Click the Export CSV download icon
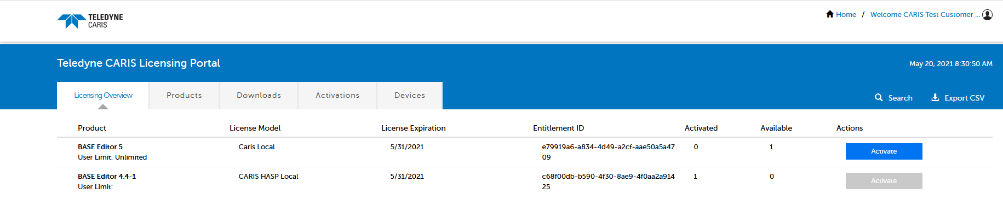1003x205 pixels. [935, 97]
